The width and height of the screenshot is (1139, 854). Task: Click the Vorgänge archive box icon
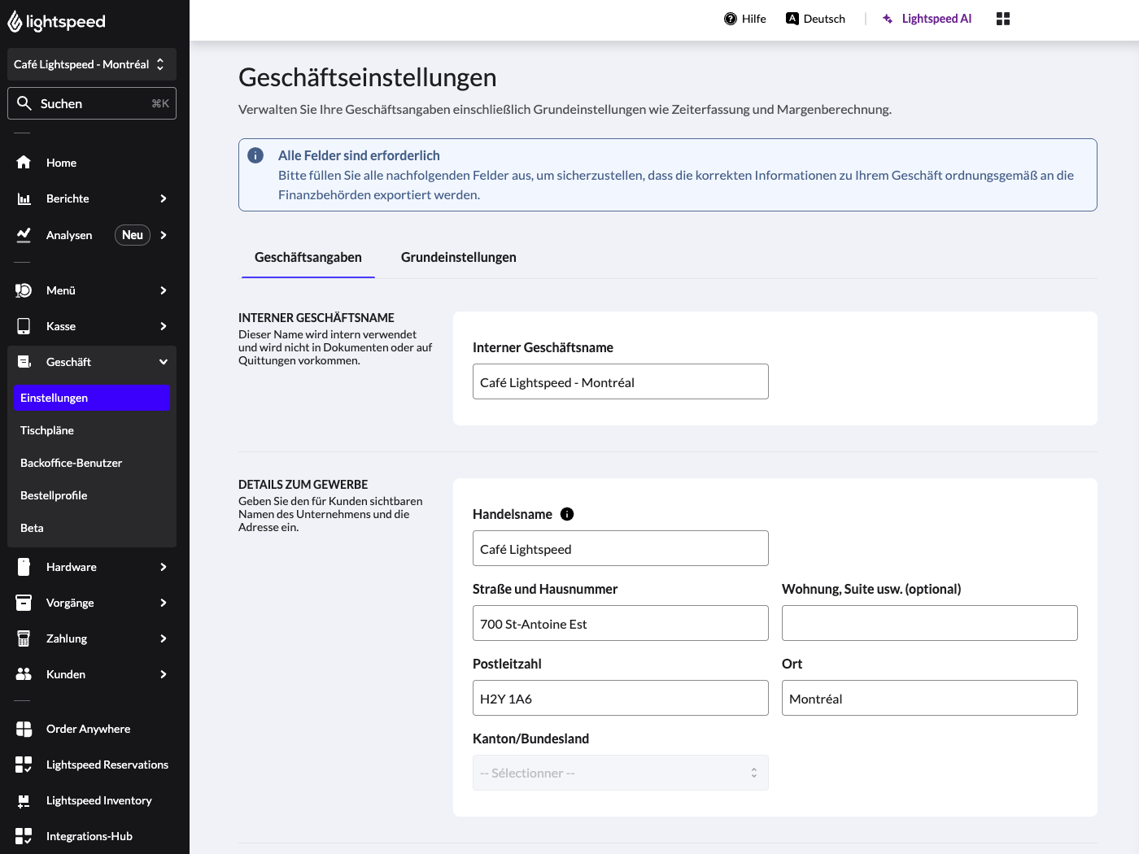24,603
